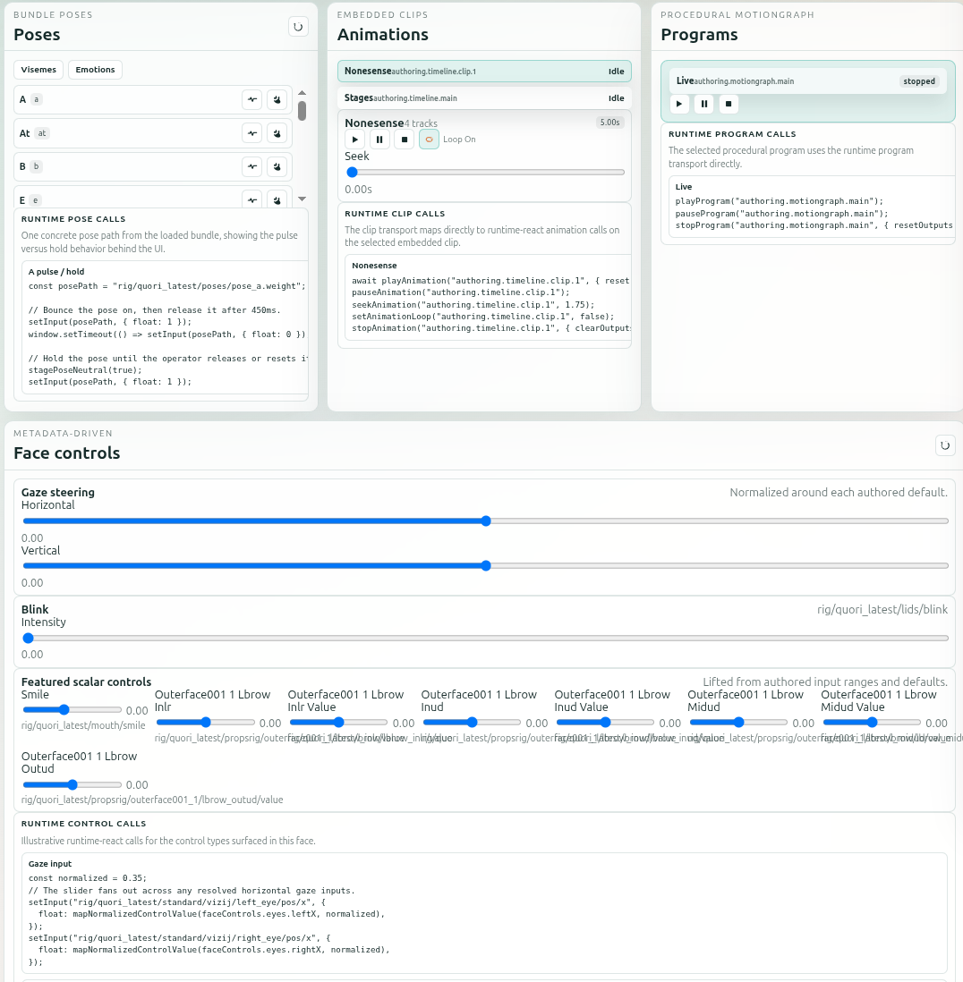Hold the E pose using hand icon
The height and width of the screenshot is (982, 963).
[x=277, y=199]
